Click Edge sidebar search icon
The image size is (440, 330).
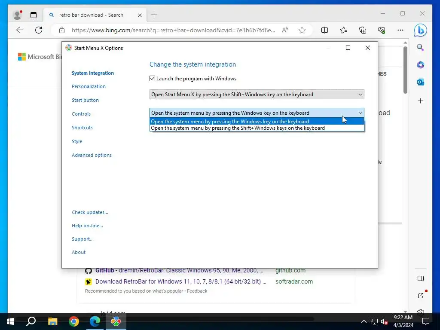coord(420,47)
